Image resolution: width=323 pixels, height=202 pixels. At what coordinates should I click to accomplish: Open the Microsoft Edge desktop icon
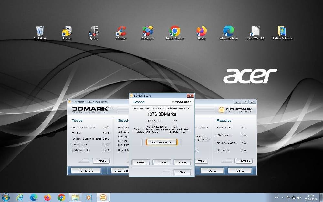click(x=229, y=33)
